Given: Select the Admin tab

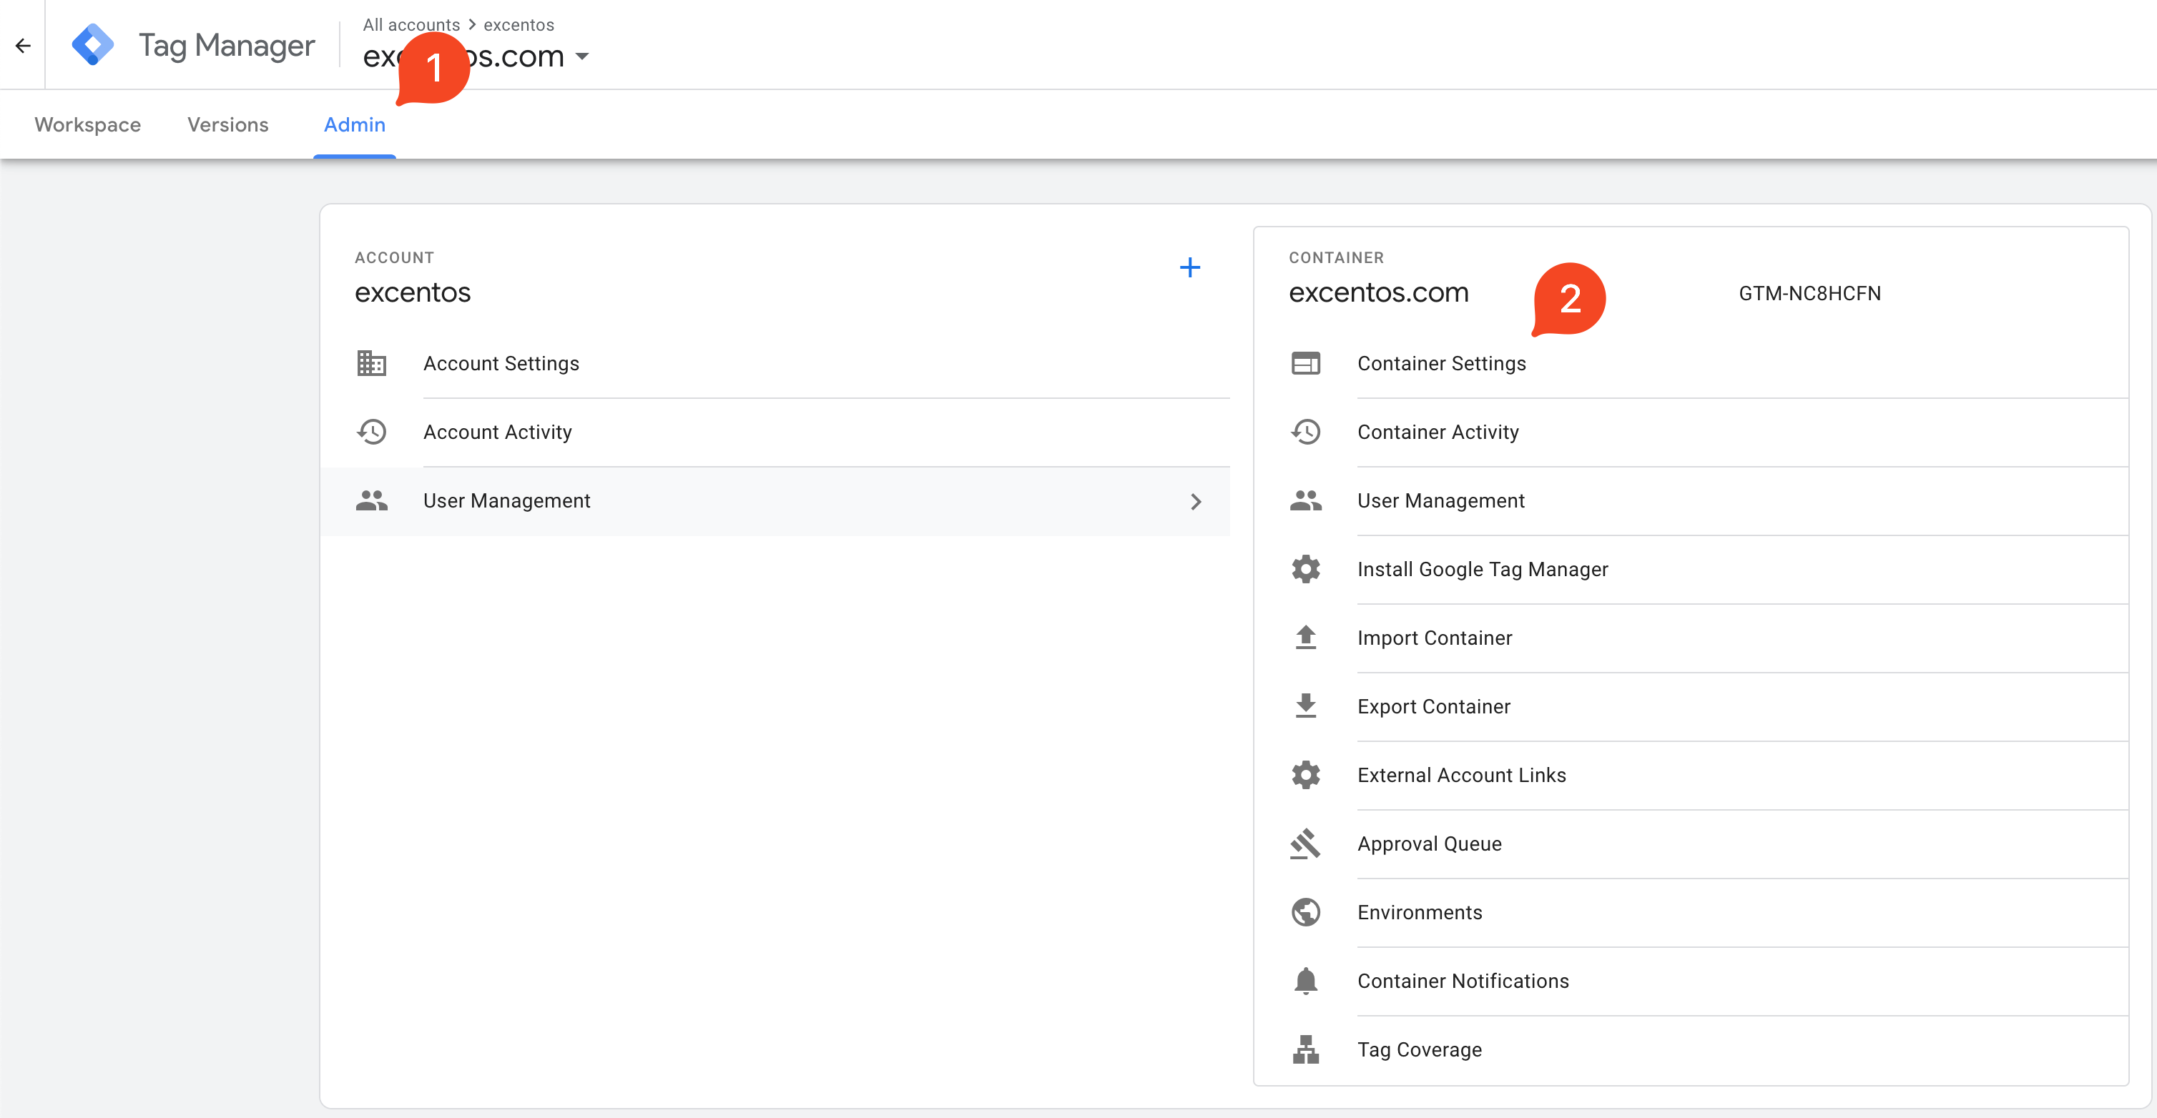Looking at the screenshot, I should [x=354, y=124].
